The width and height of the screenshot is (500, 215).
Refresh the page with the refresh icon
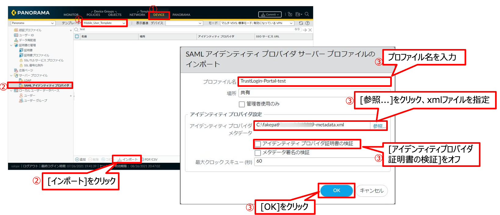pos(301,23)
